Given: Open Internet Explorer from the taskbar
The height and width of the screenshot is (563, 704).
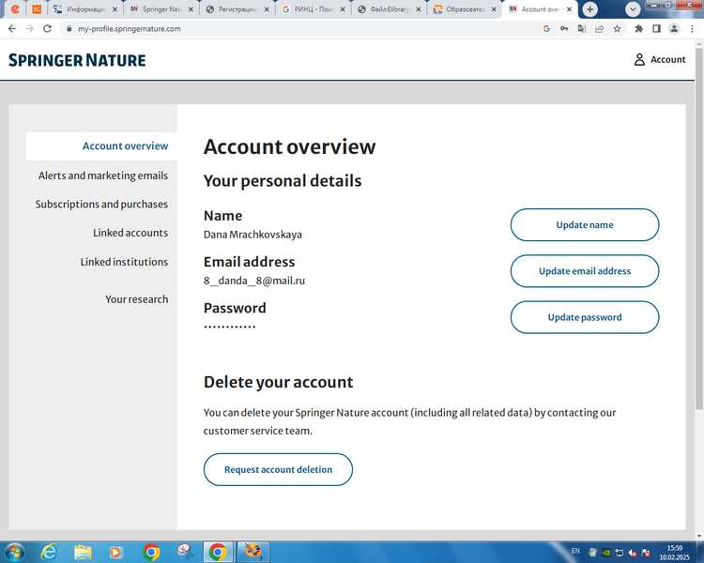Looking at the screenshot, I should click(49, 552).
